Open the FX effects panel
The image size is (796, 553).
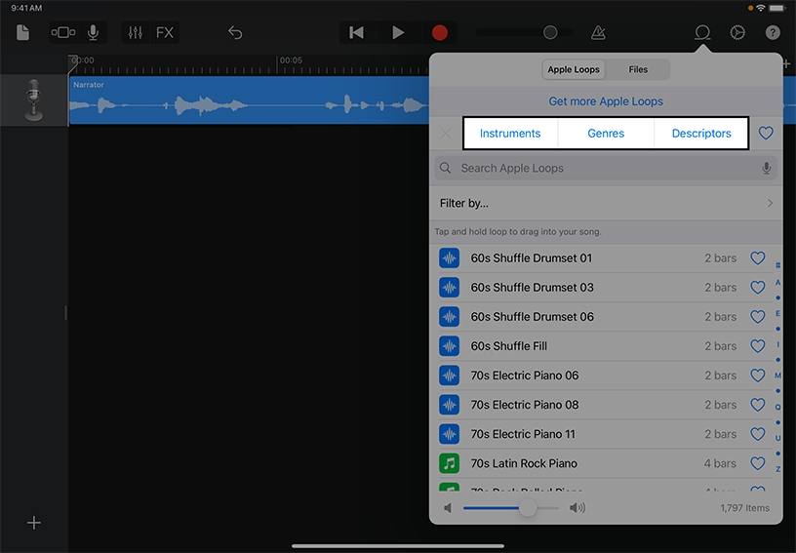pyautogui.click(x=165, y=32)
